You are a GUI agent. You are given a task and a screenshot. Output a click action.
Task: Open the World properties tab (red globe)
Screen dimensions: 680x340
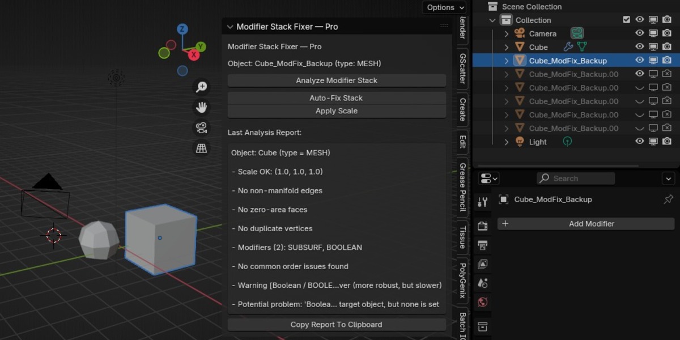click(483, 302)
